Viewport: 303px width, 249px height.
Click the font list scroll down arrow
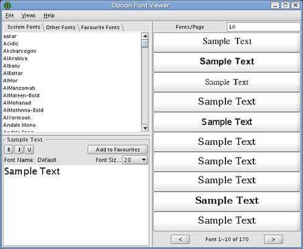(x=145, y=128)
